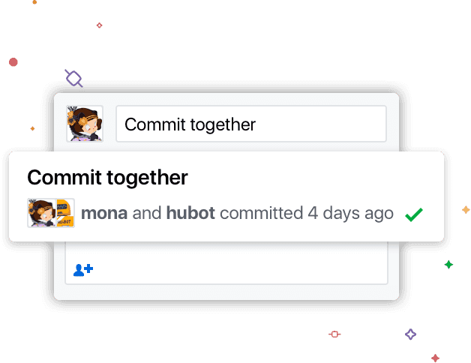Click the author avatar beside the summary field
Viewport: 471px width, 363px height.
[84, 124]
